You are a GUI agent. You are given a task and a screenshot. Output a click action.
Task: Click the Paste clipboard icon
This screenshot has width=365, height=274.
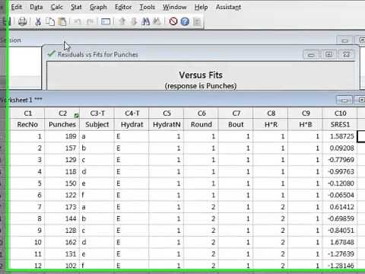pos(62,21)
